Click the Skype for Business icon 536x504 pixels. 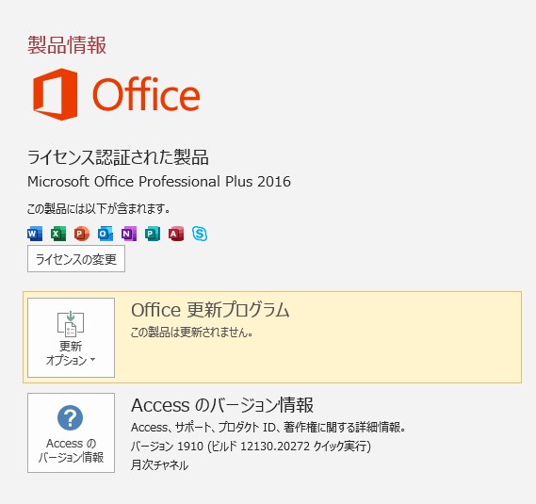point(200,234)
